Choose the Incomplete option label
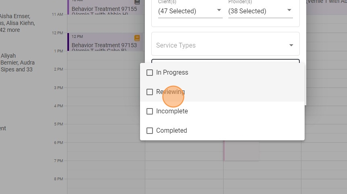Viewport: 347px width, 194px height. (x=172, y=111)
